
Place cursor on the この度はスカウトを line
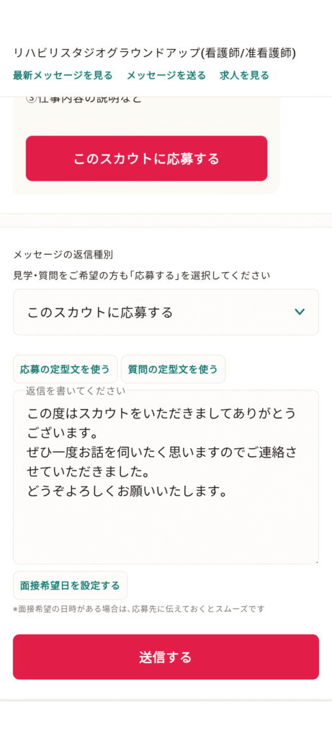tap(162, 413)
